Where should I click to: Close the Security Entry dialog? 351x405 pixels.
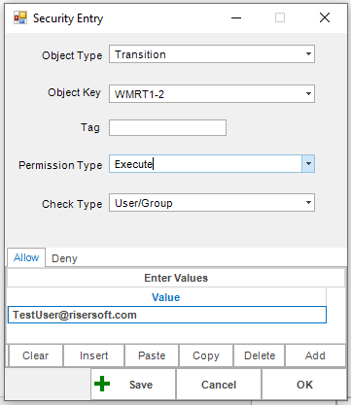(x=325, y=17)
